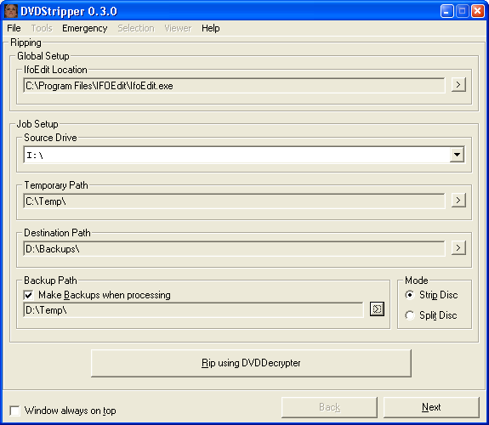
Task: Maximize the DVDStripper window
Action: click(462, 11)
